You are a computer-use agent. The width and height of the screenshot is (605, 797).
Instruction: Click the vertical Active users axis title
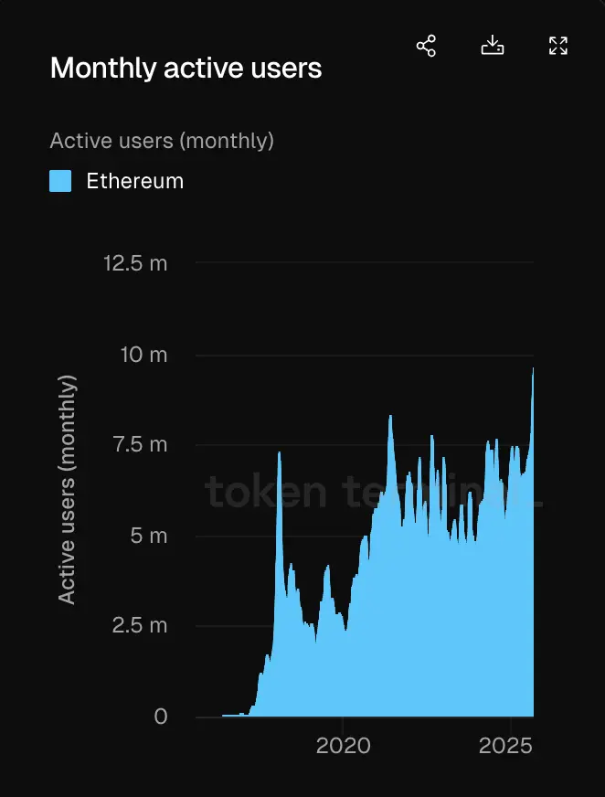pyautogui.click(x=67, y=490)
